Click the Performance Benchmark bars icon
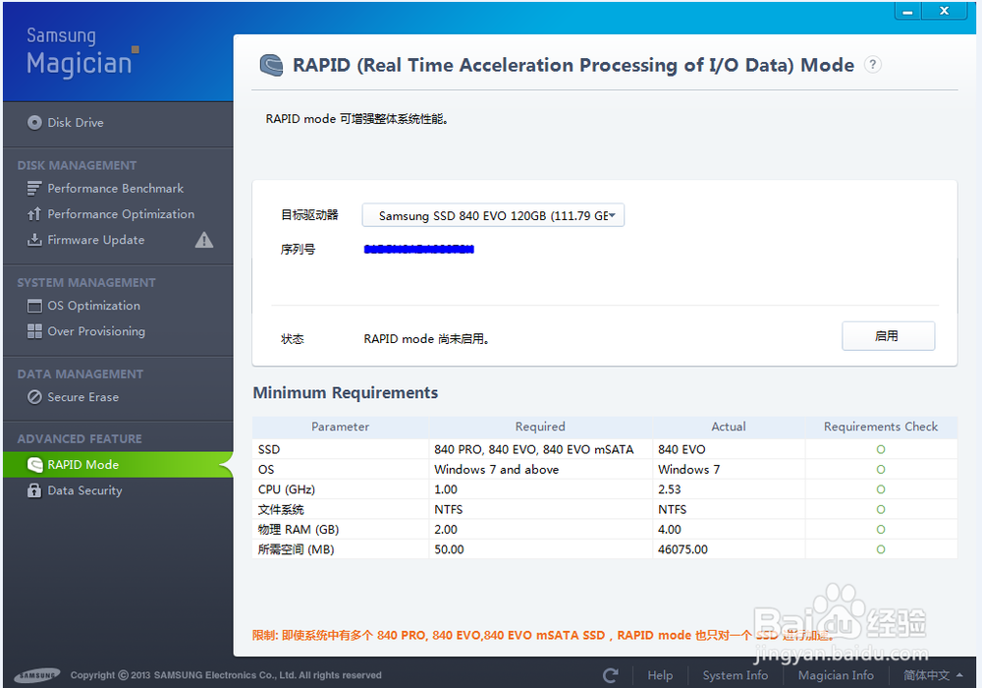This screenshot has width=982, height=688. point(34,188)
